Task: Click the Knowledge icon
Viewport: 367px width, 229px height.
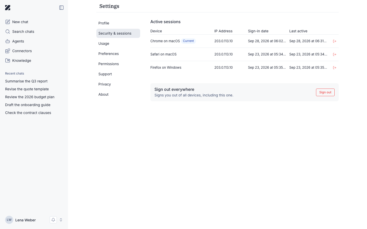Action: click(x=8, y=61)
